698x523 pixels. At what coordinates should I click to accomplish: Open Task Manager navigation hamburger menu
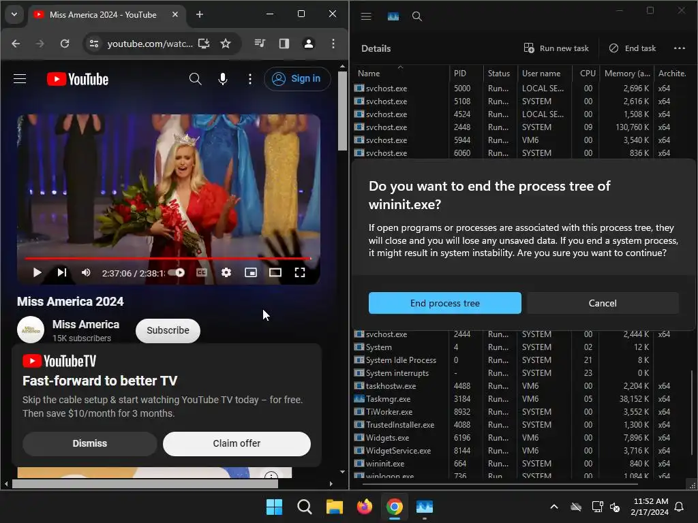pos(366,16)
